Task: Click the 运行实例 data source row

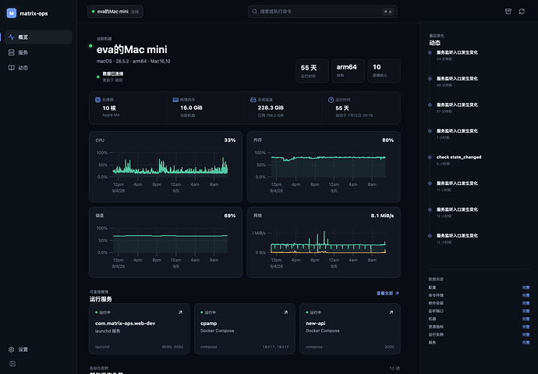Action: (x=479, y=334)
